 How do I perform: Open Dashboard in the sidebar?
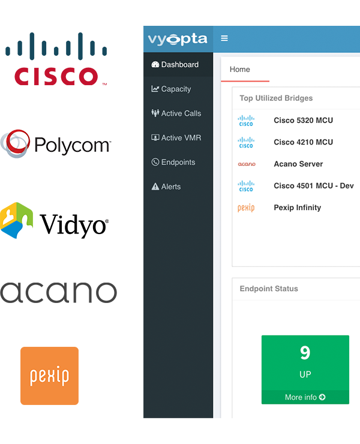pyautogui.click(x=178, y=65)
